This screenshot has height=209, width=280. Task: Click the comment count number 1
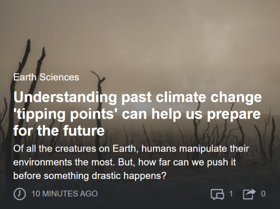pyautogui.click(x=231, y=194)
